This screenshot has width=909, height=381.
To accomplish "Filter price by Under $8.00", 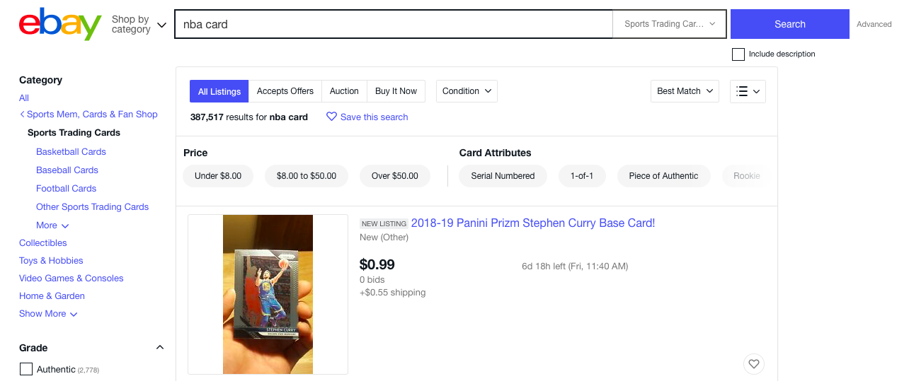I will click(218, 176).
